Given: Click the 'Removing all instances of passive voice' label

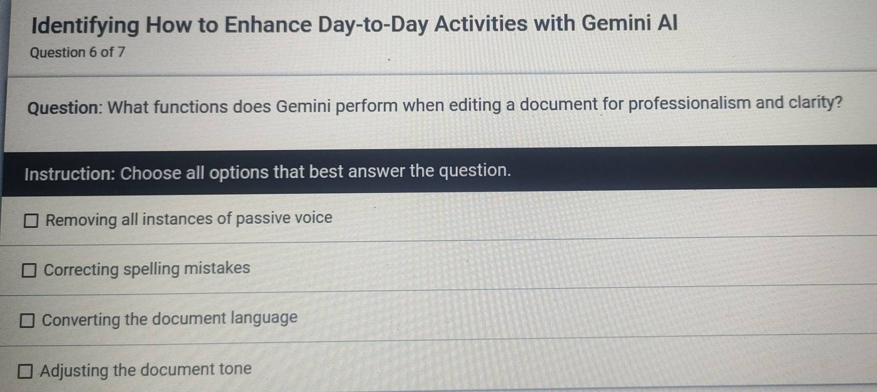Looking at the screenshot, I should (x=189, y=219).
